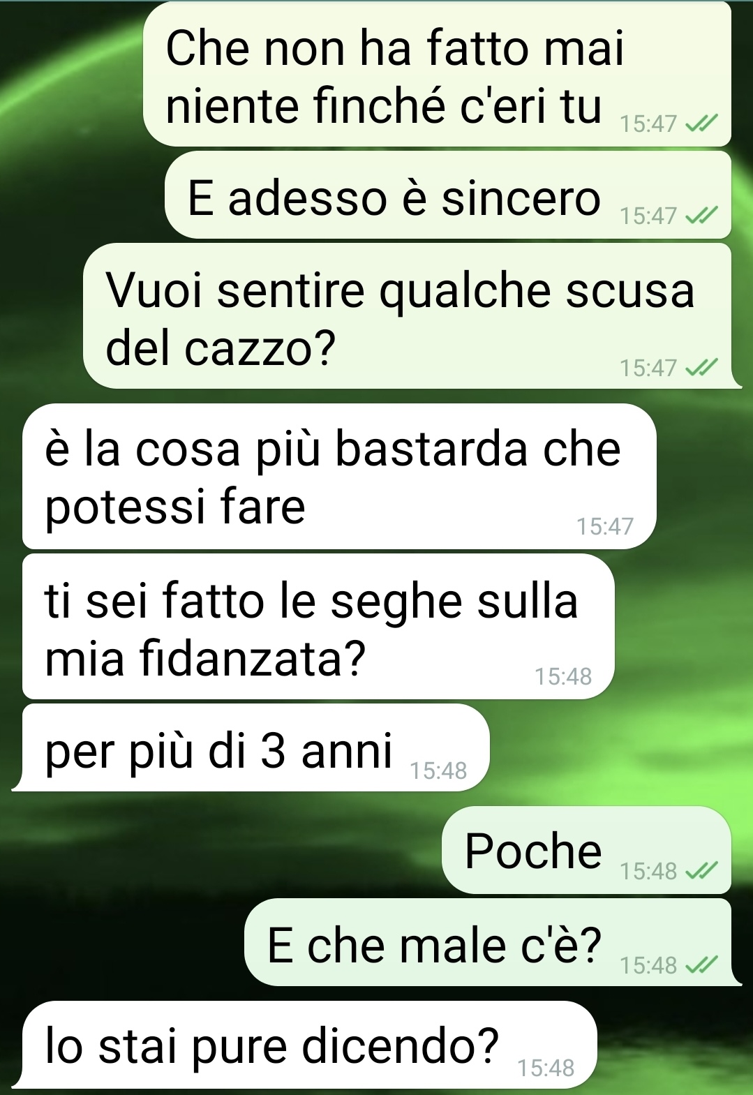Select the sent bubble "E adesso è sincero"
Screen dimensions: 753x1095
[448, 196]
